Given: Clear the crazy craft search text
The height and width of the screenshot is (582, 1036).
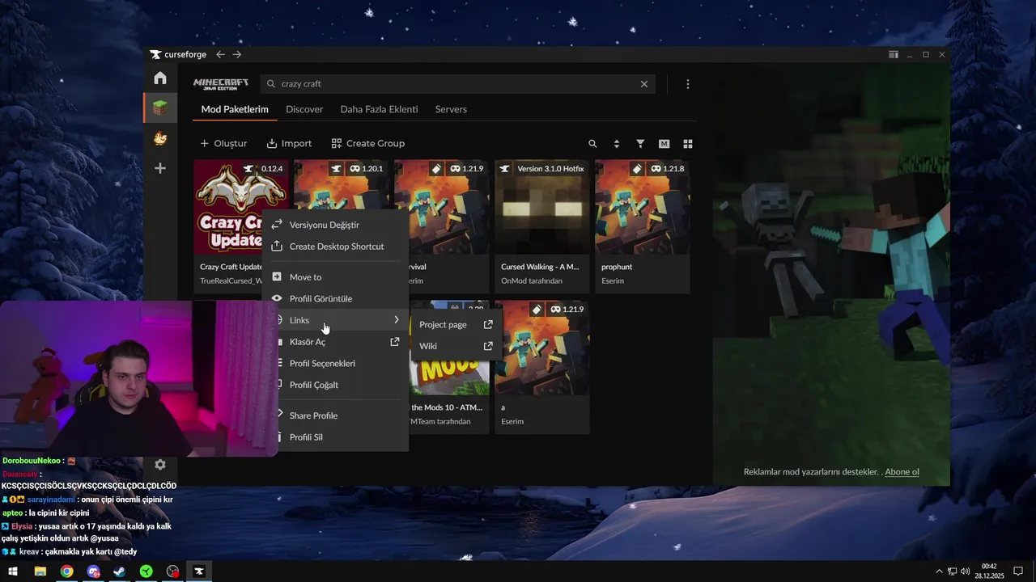Looking at the screenshot, I should (644, 84).
